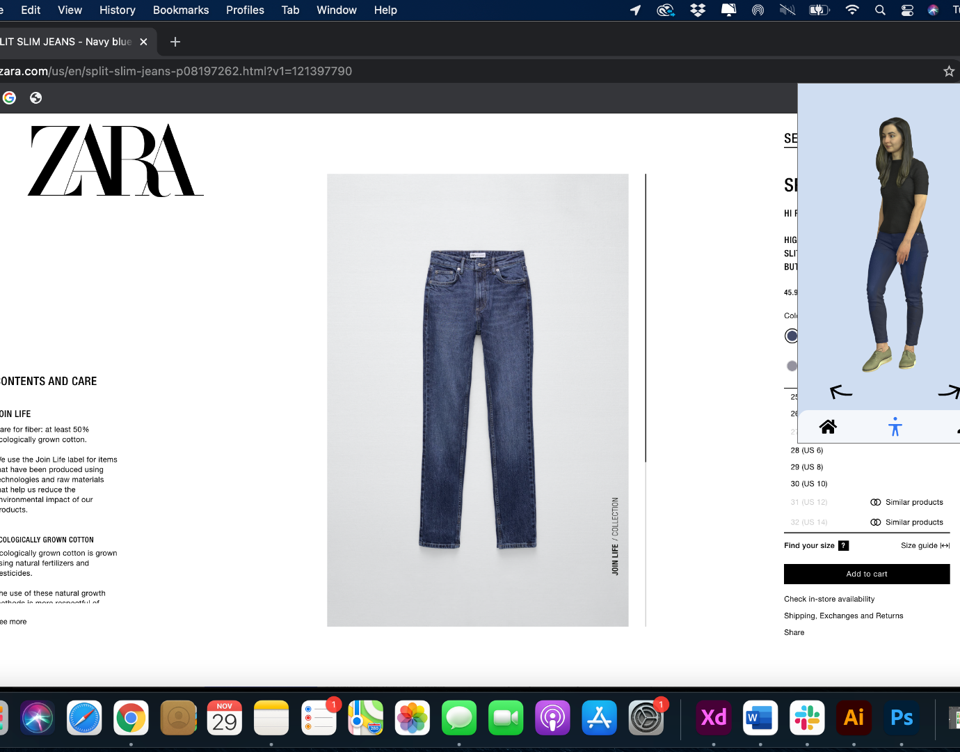
Task: Click the jeans product image
Action: click(x=478, y=400)
